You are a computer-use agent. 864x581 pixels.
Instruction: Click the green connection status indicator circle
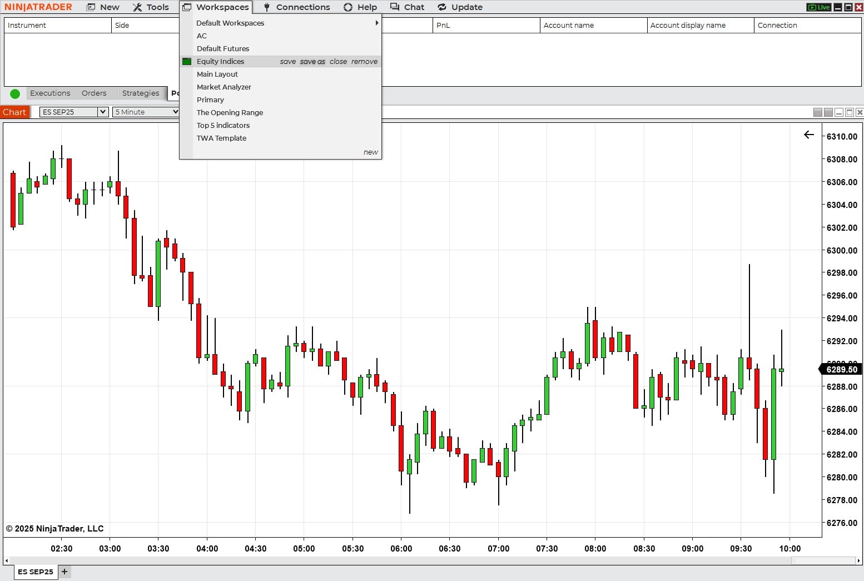pos(15,93)
